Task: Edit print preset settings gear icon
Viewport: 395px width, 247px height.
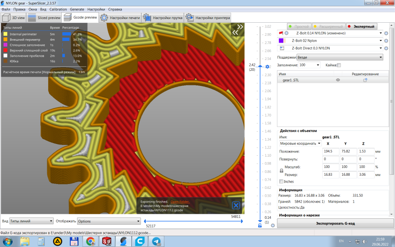Action: click(x=386, y=33)
